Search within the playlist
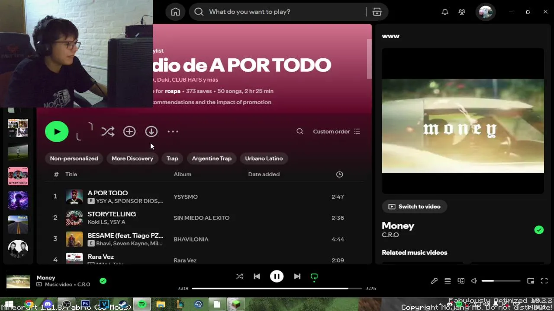Viewport: 554px width, 311px height. click(x=300, y=131)
